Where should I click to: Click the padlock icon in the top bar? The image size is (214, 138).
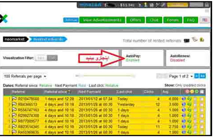click(207, 5)
